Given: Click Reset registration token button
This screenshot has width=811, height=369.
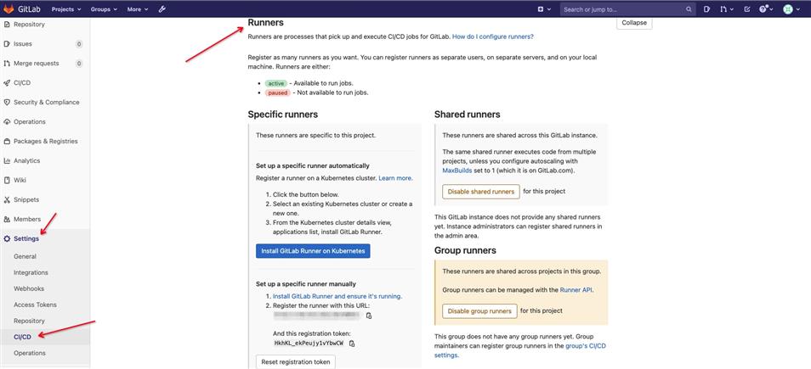Looking at the screenshot, I should 296,361.
